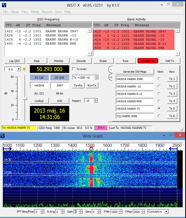This screenshot has height=218, width=186.
Task: Click the Monitor button
Action: [x=59, y=61]
